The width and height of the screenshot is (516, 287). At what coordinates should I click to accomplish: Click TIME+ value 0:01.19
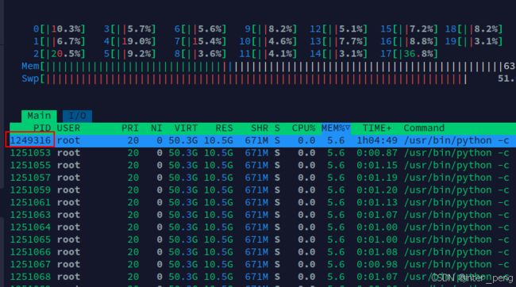377,178
